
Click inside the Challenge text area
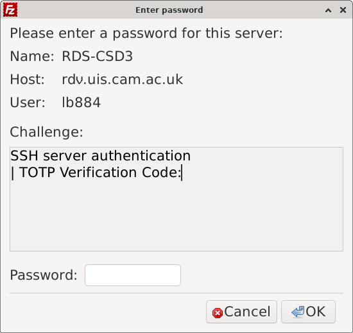176,199
